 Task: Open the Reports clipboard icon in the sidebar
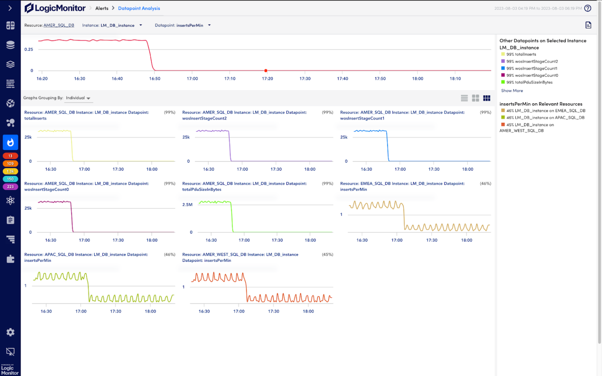(10, 220)
